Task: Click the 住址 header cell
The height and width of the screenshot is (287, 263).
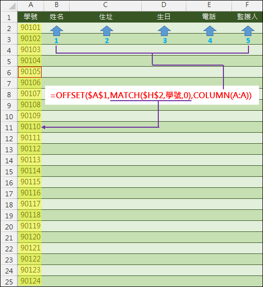Action: [105, 17]
